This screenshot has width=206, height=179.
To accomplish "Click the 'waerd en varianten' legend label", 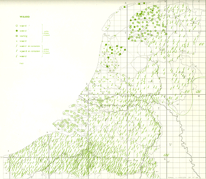I will click(30, 46).
